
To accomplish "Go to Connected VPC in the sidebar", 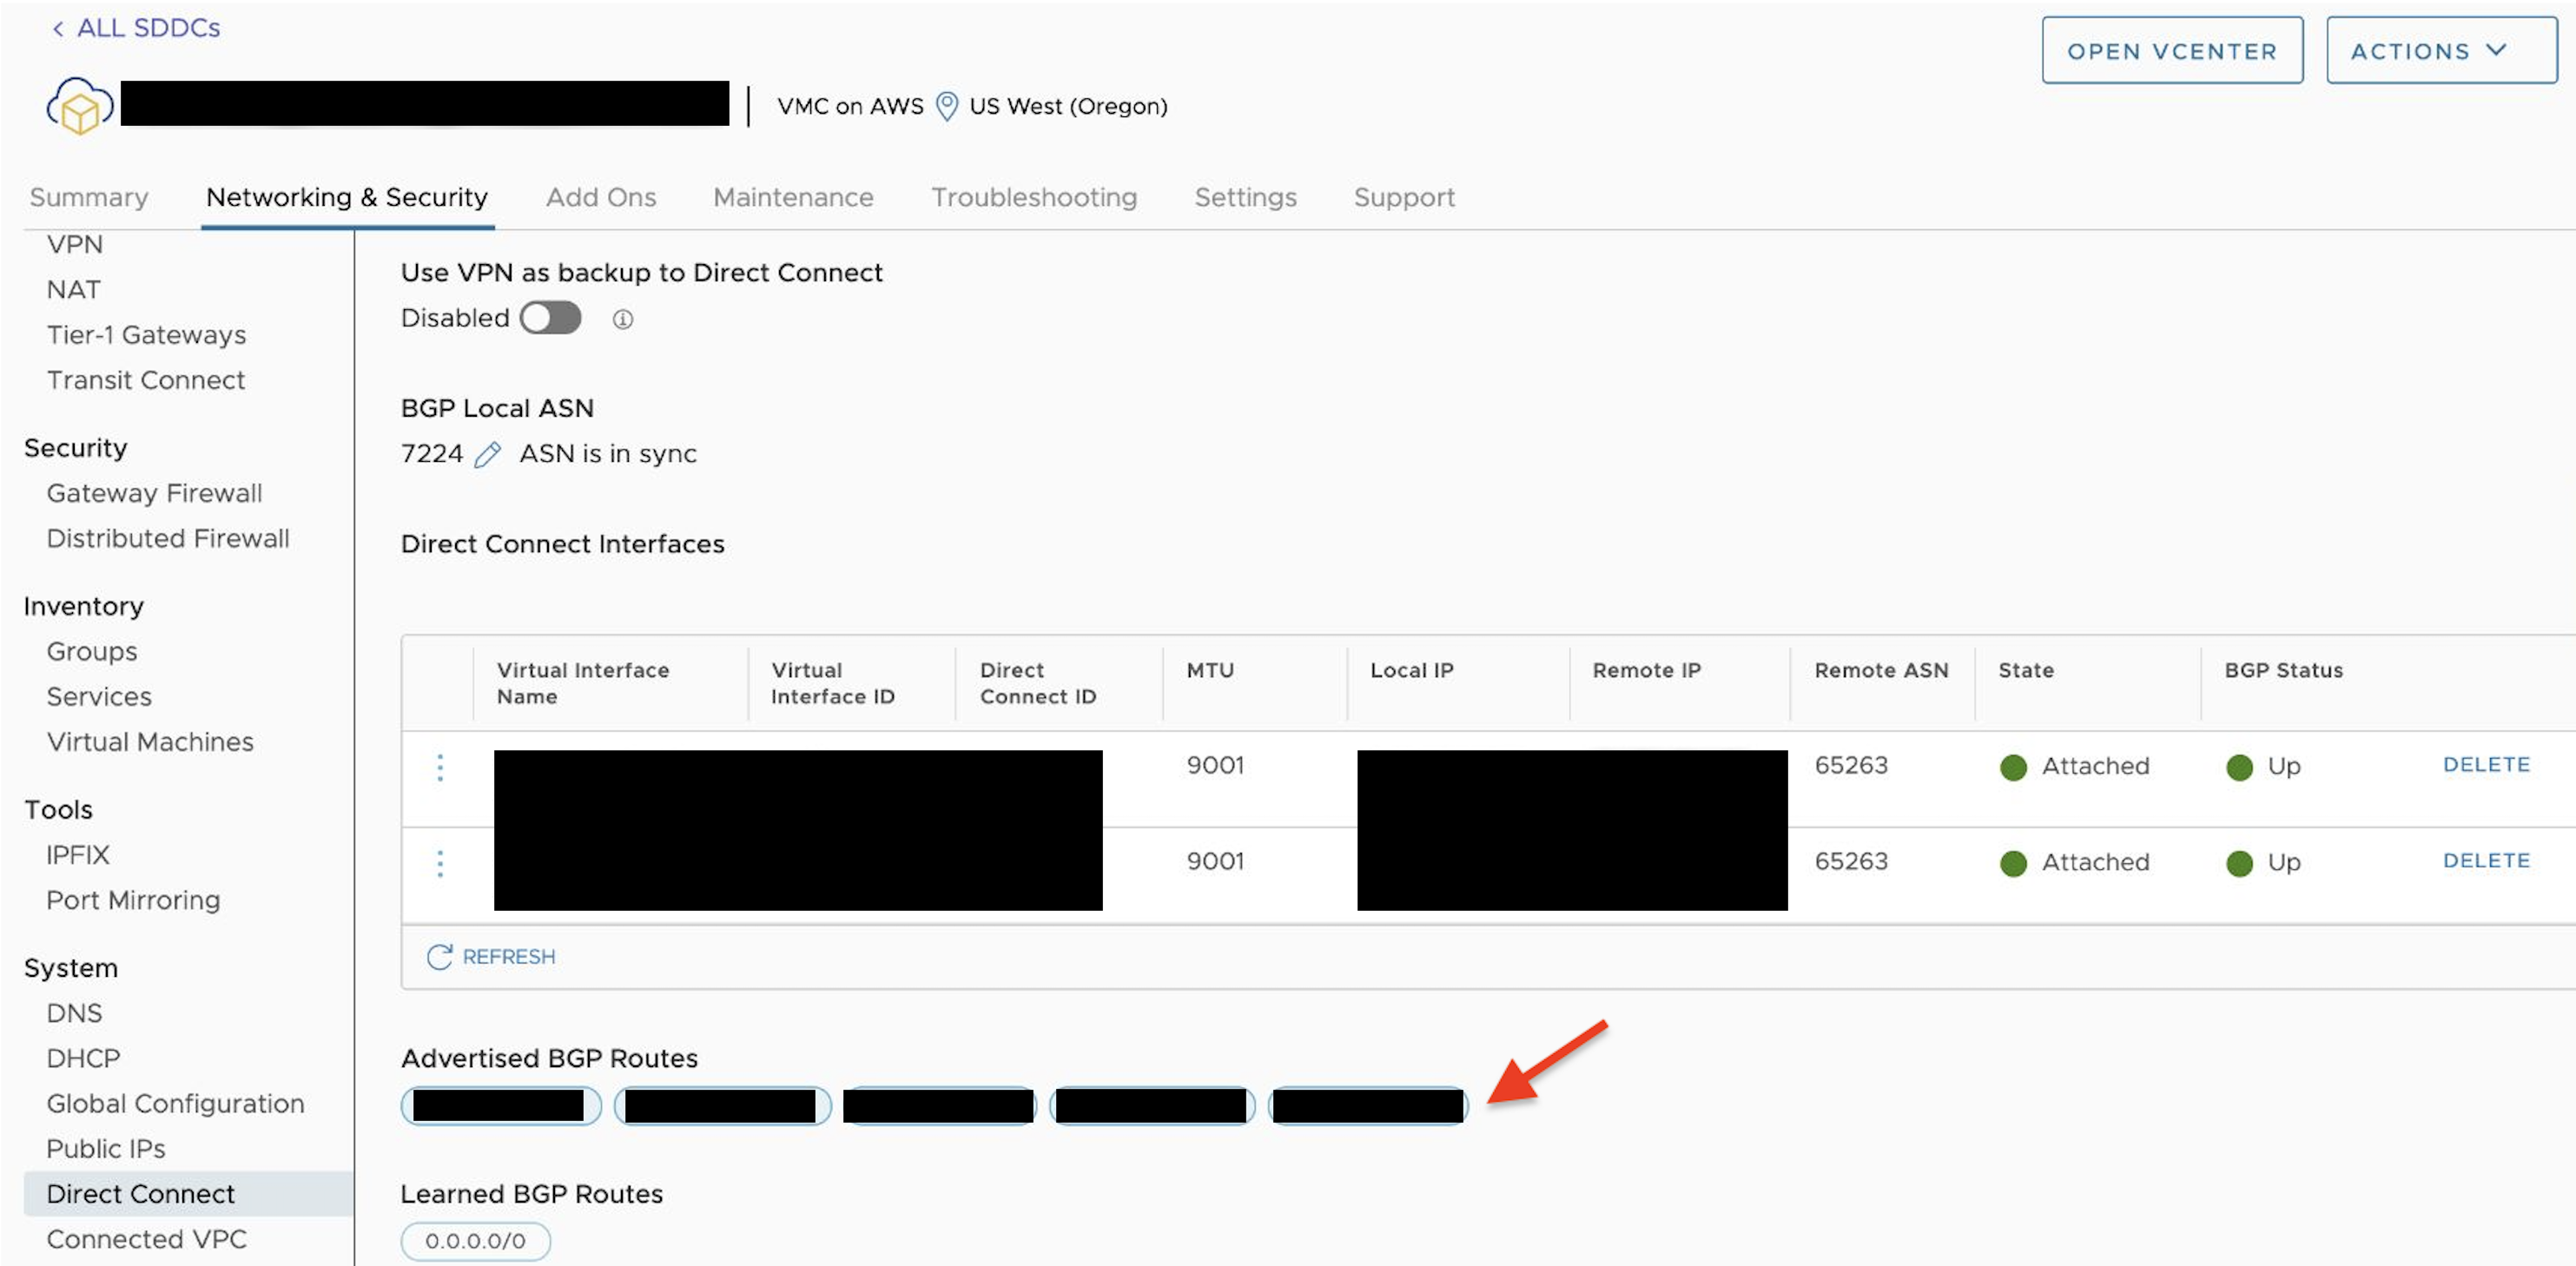I will [x=146, y=1239].
